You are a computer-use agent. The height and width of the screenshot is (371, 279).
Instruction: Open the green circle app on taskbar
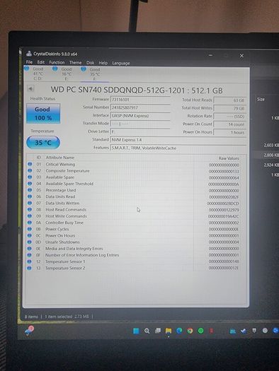[x=201, y=331]
